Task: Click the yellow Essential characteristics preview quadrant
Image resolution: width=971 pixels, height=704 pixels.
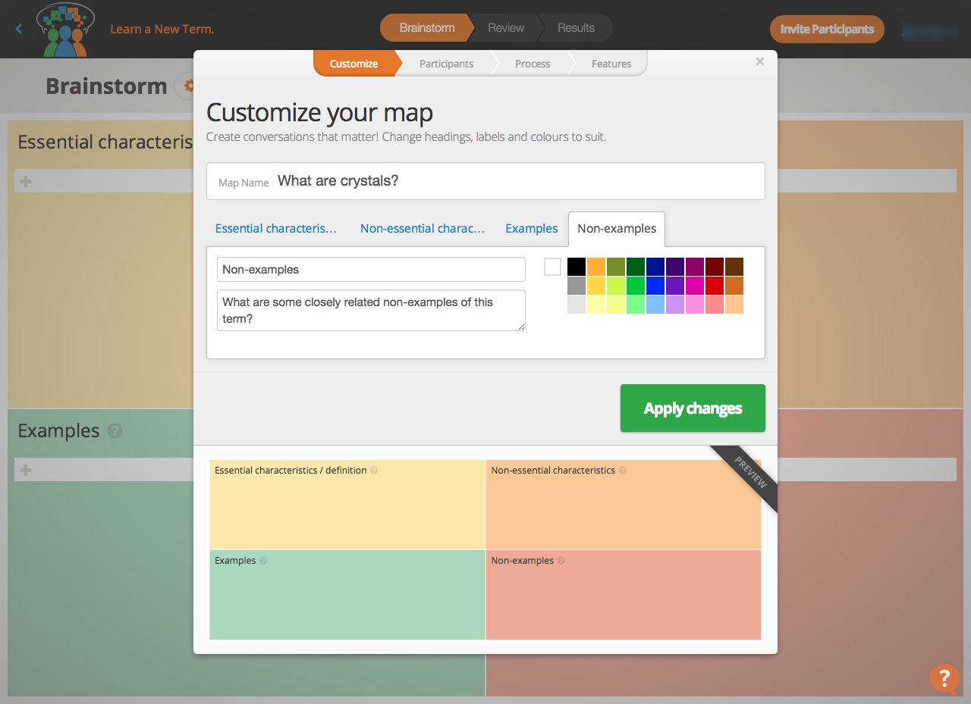Action: click(347, 505)
